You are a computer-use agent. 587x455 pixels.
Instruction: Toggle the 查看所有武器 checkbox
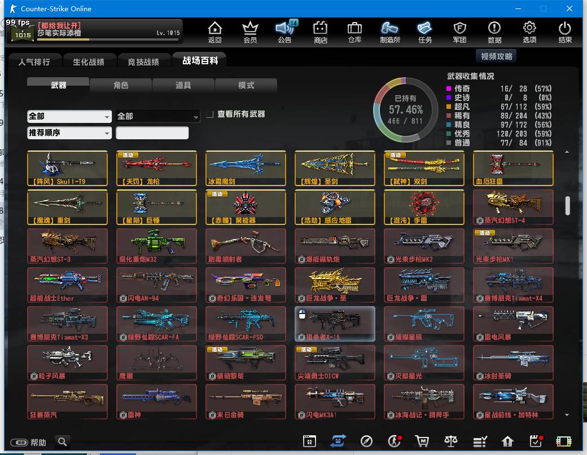pyautogui.click(x=210, y=114)
